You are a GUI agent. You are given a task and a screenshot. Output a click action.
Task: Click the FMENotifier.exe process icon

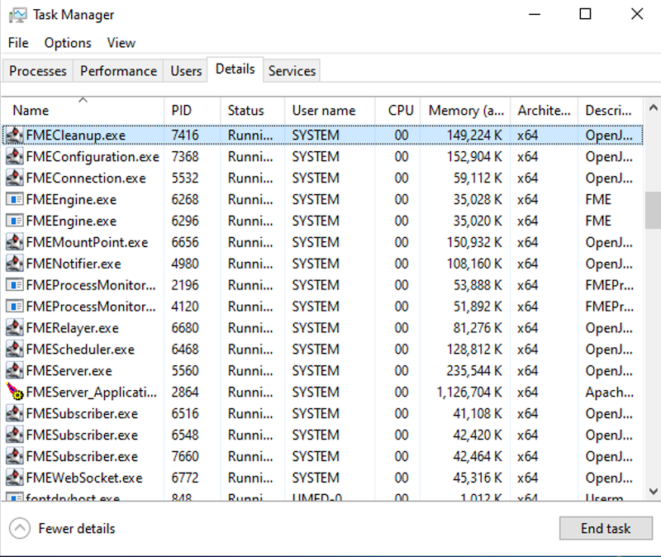[x=14, y=264]
